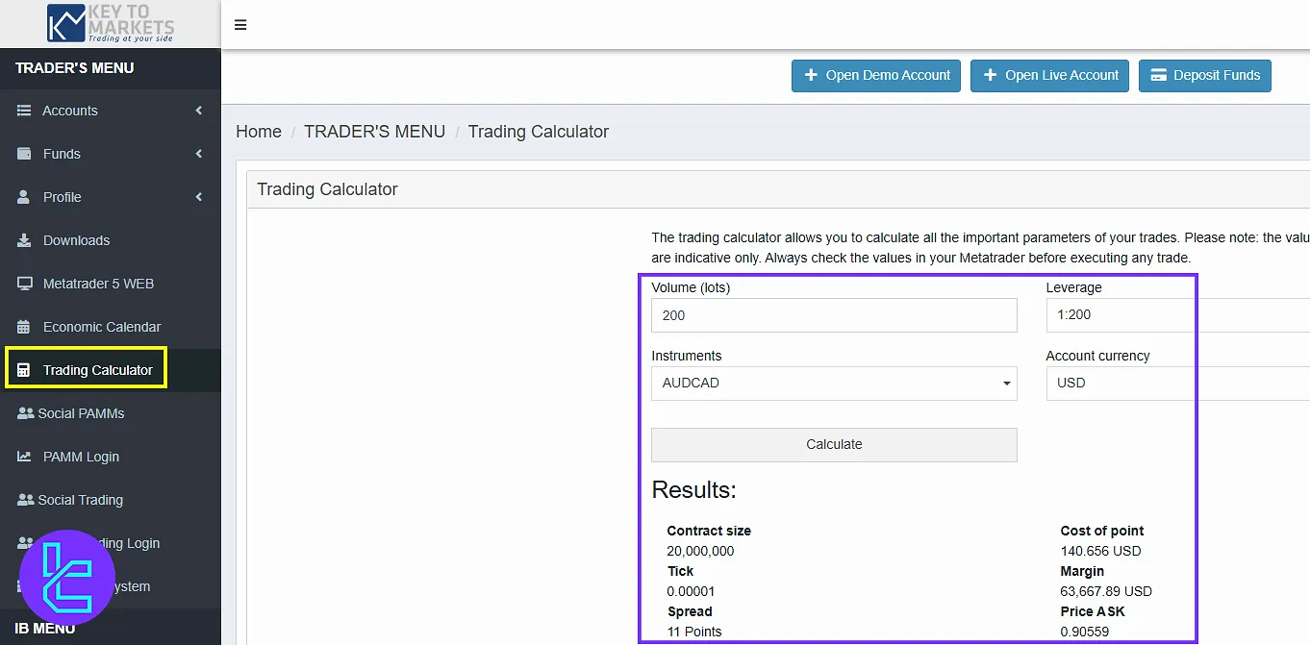Go to Downloads in sidebar
This screenshot has height=645, width=1310.
point(111,240)
